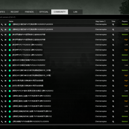129x129 pixels.
Task: Click Chernarusplus in the highlighted Low row
Action: point(101,29)
